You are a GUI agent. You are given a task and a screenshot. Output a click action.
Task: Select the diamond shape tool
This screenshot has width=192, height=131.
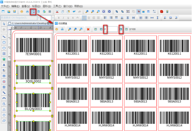click(4, 115)
